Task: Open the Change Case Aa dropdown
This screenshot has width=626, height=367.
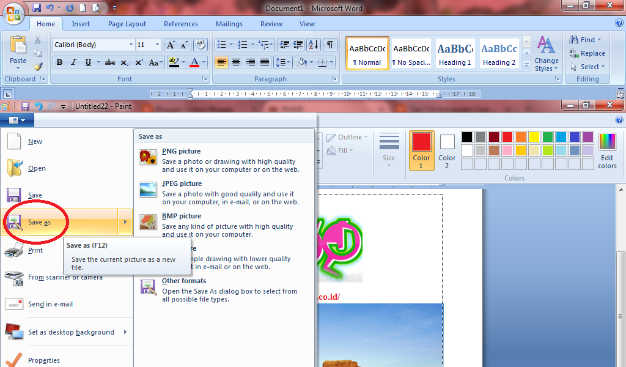Action: coord(155,62)
